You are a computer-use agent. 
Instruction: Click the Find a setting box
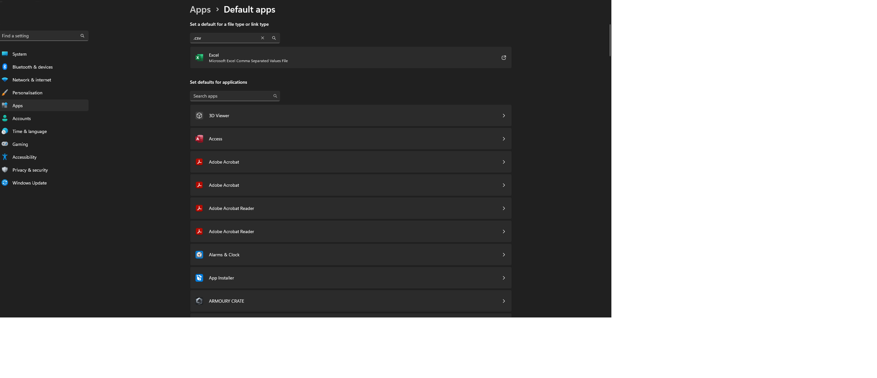39,36
